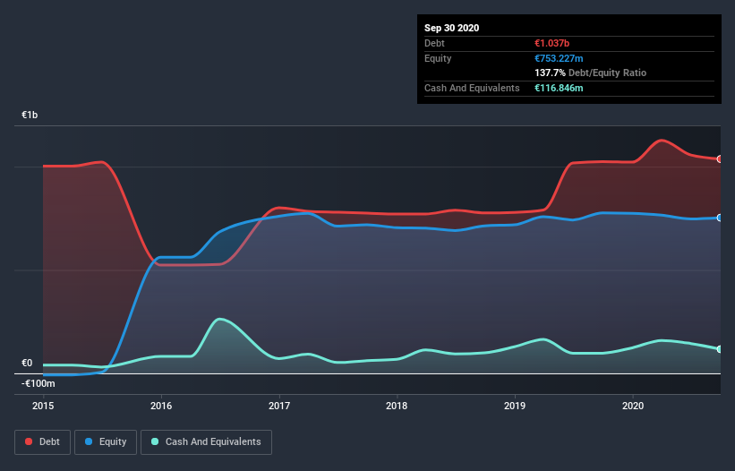Click the 2015 x-axis label
The width and height of the screenshot is (735, 471).
[43, 406]
